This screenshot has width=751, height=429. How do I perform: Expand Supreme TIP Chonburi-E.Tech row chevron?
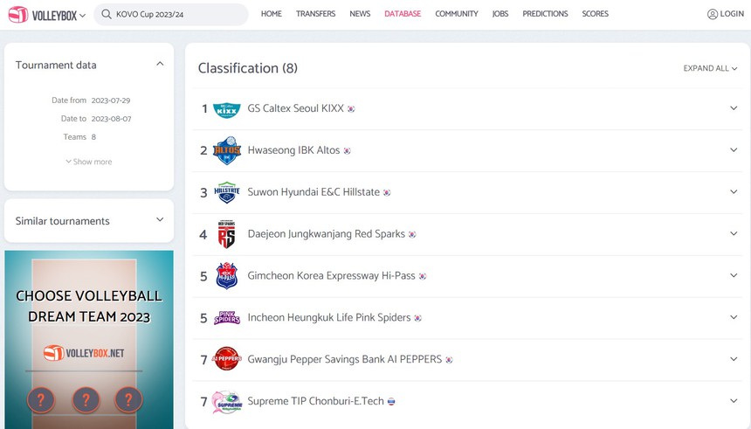(x=734, y=401)
